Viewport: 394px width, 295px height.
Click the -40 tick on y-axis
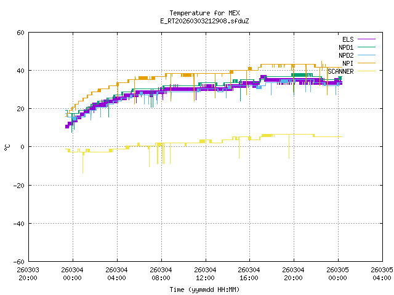(18, 223)
